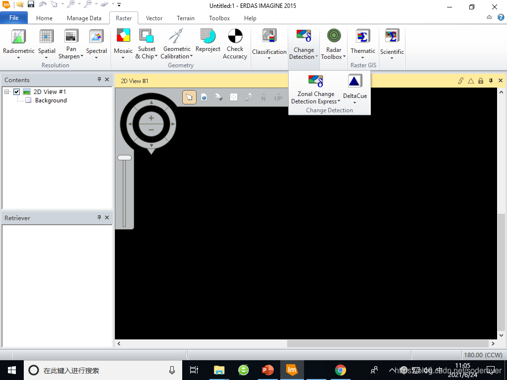Open the Pan Sharpen tool
Viewport: 507px width, 380px height.
tap(71, 44)
